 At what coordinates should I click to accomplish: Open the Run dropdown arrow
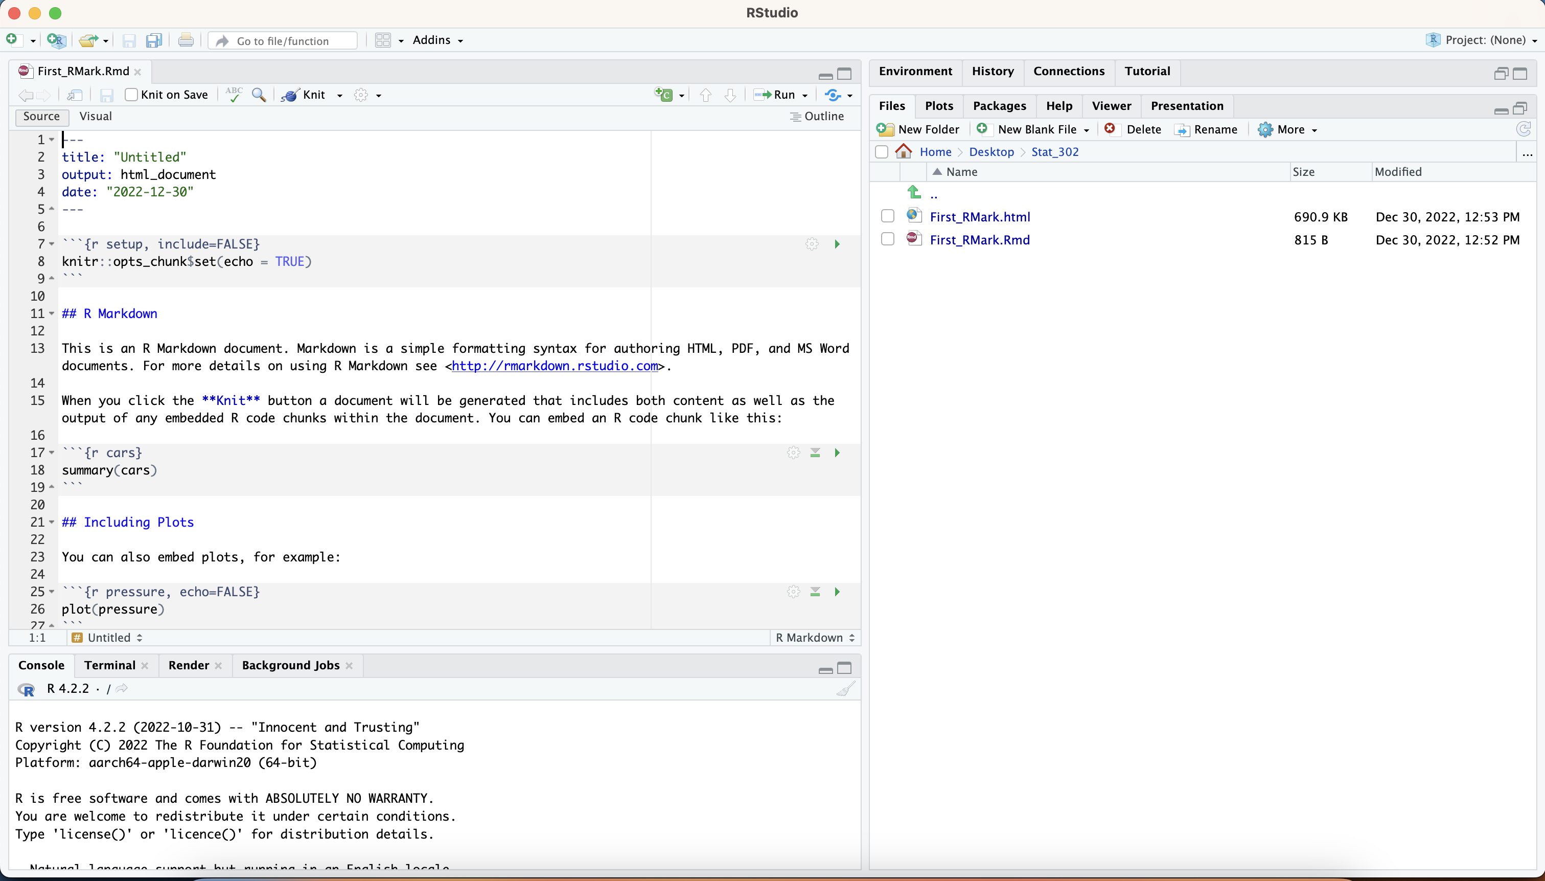(x=805, y=96)
